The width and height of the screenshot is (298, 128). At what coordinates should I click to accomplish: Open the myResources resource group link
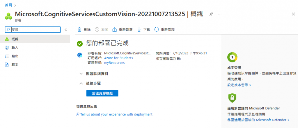pyautogui.click(x=114, y=63)
